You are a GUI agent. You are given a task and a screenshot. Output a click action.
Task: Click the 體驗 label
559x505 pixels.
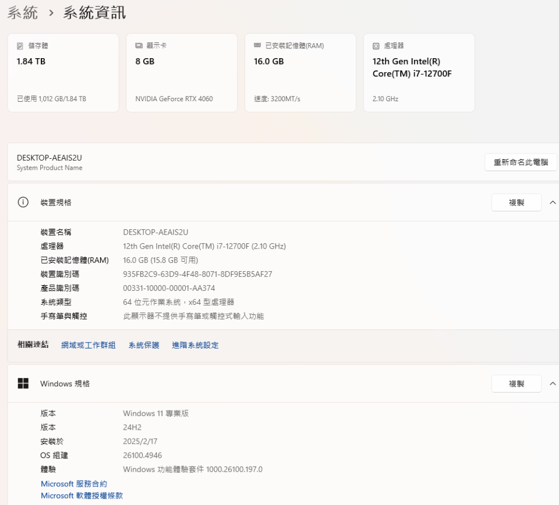(x=48, y=470)
